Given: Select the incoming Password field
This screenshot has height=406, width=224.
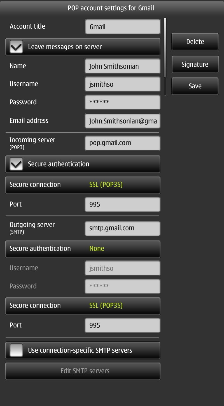Looking at the screenshot, I should [x=123, y=102].
